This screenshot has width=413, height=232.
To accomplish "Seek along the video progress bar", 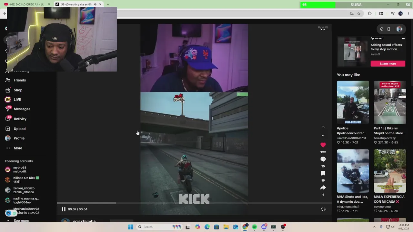I will [194, 203].
